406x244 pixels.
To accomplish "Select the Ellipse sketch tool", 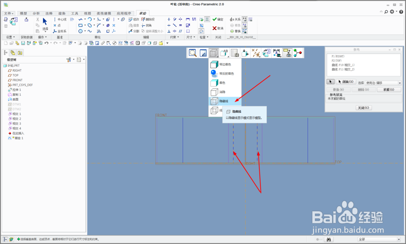I will [90, 26].
